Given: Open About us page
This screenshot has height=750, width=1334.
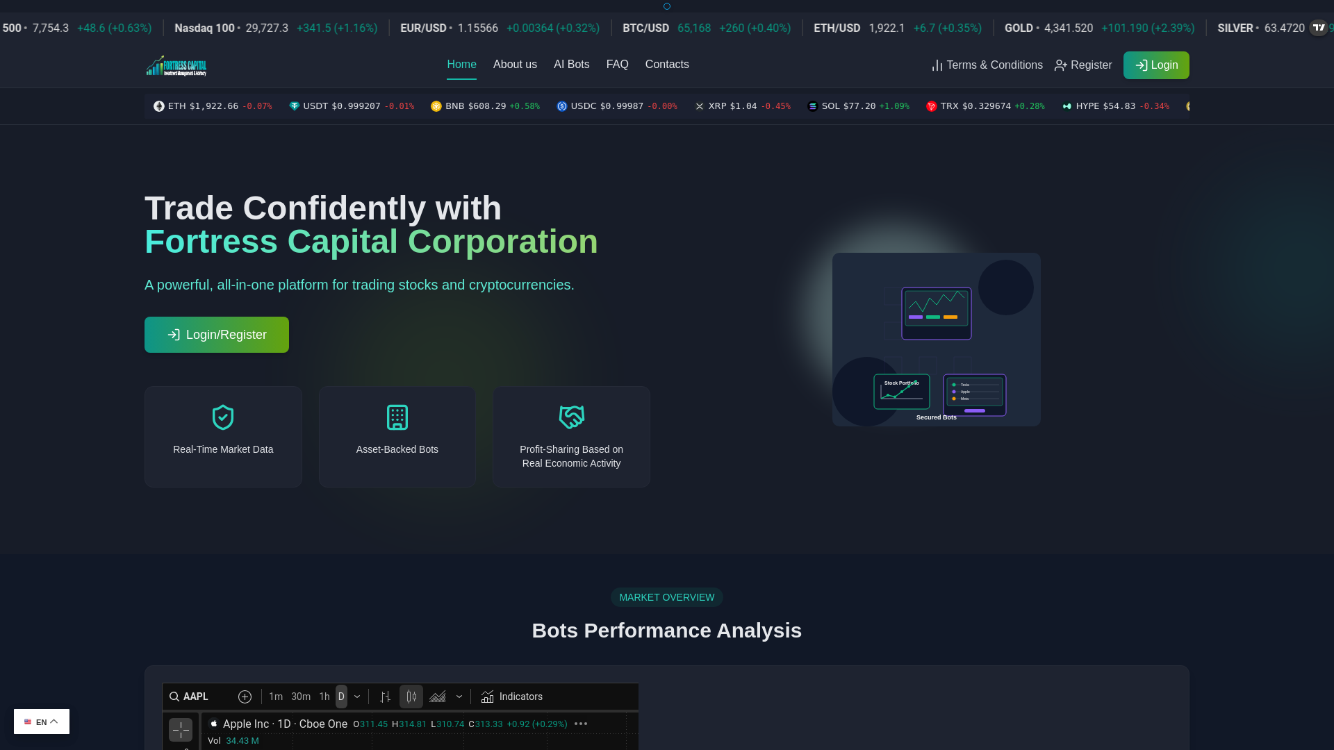Looking at the screenshot, I should coord(515,65).
